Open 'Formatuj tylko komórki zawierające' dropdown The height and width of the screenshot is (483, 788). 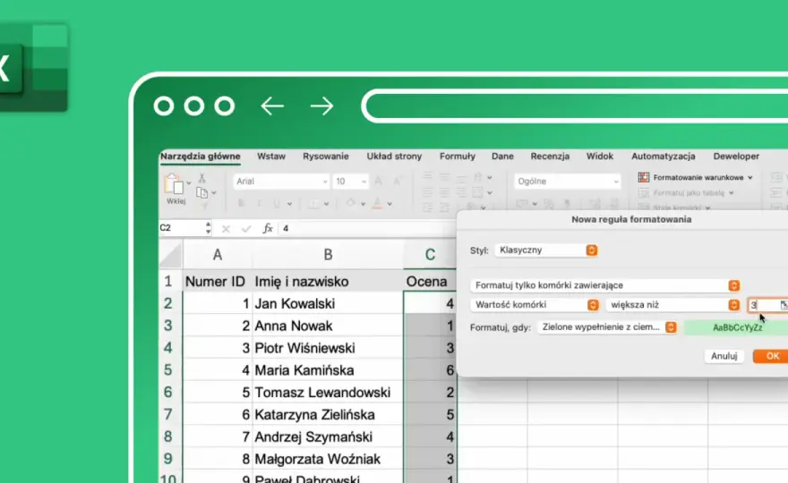tap(605, 285)
